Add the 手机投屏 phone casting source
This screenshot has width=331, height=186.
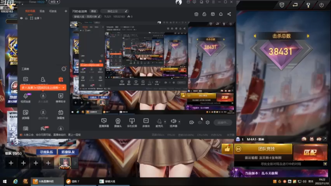[x=132, y=122]
